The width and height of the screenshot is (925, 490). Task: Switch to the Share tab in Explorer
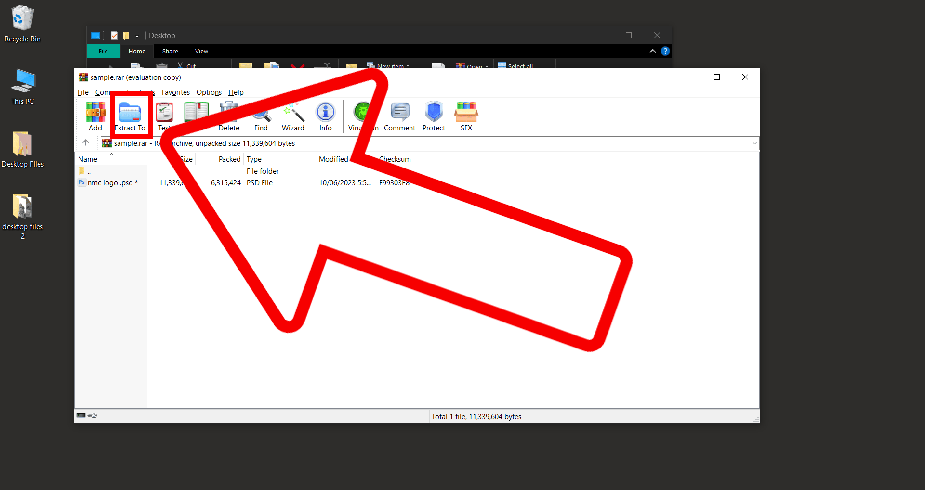[x=170, y=51]
